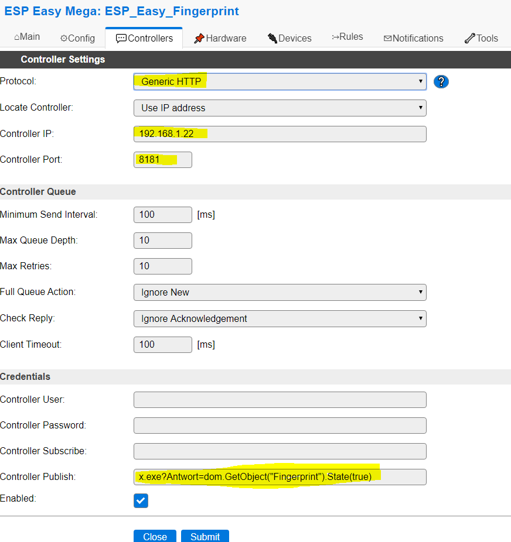Go to the Devices tab
511x542 pixels.
point(289,38)
